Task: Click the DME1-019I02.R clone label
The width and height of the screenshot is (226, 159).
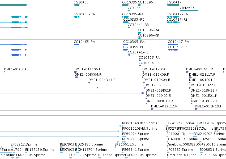Action: click(x=158, y=96)
